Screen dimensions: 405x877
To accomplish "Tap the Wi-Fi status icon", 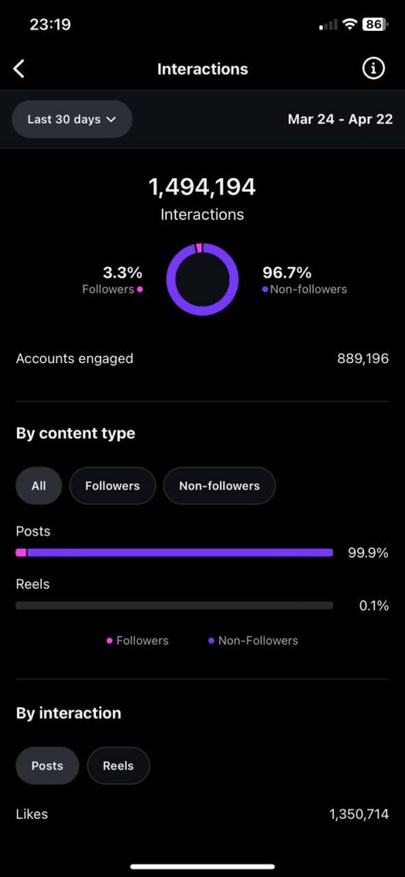I will pos(350,25).
